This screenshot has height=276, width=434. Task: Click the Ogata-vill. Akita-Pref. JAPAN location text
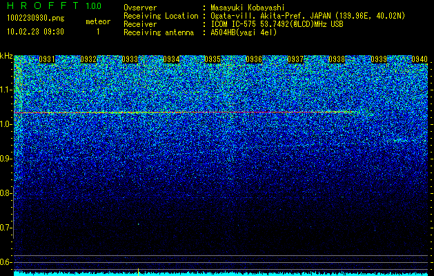(308, 16)
